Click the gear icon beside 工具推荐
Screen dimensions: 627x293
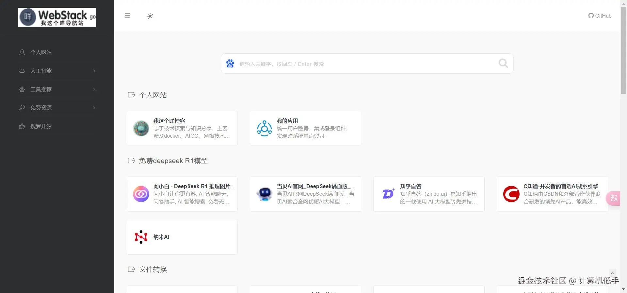tap(22, 90)
